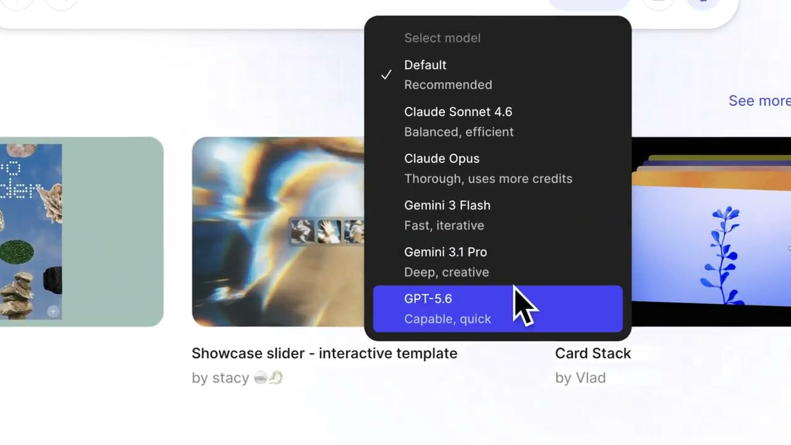Click the small image strip inside Showcase thumbnail

click(x=328, y=232)
